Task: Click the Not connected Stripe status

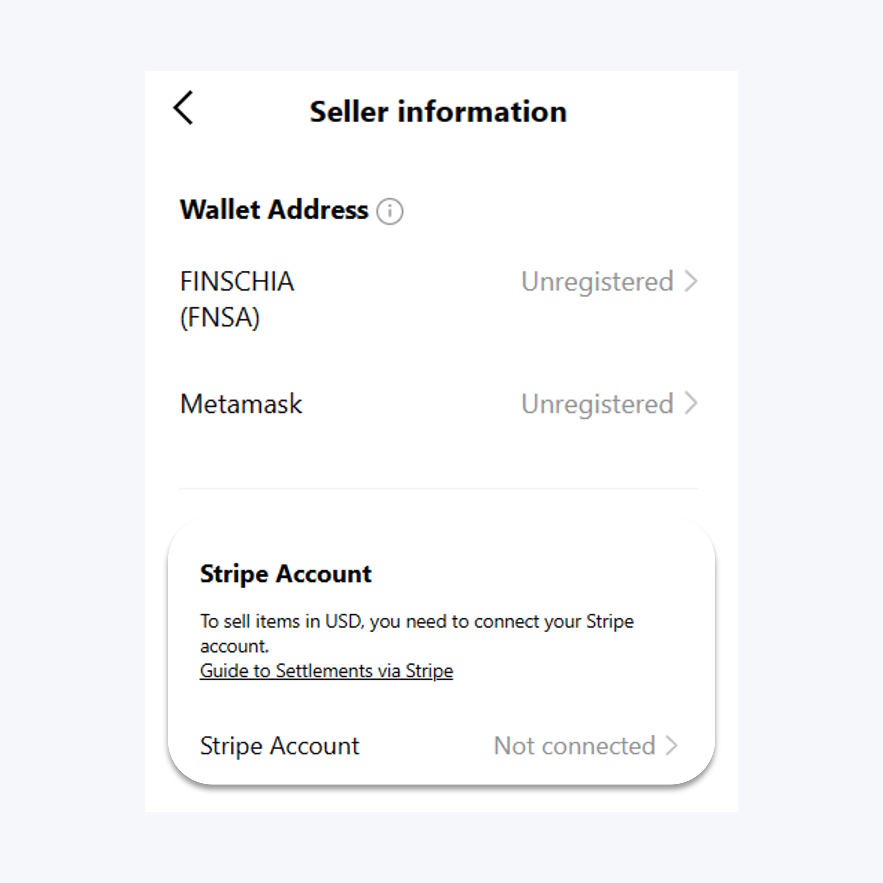Action: (575, 746)
